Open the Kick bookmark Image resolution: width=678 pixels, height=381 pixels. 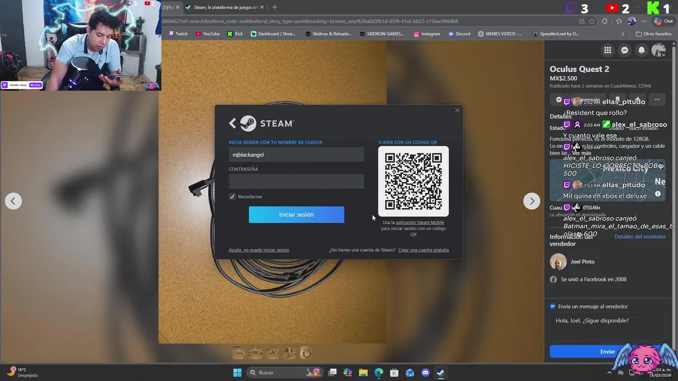pyautogui.click(x=235, y=34)
